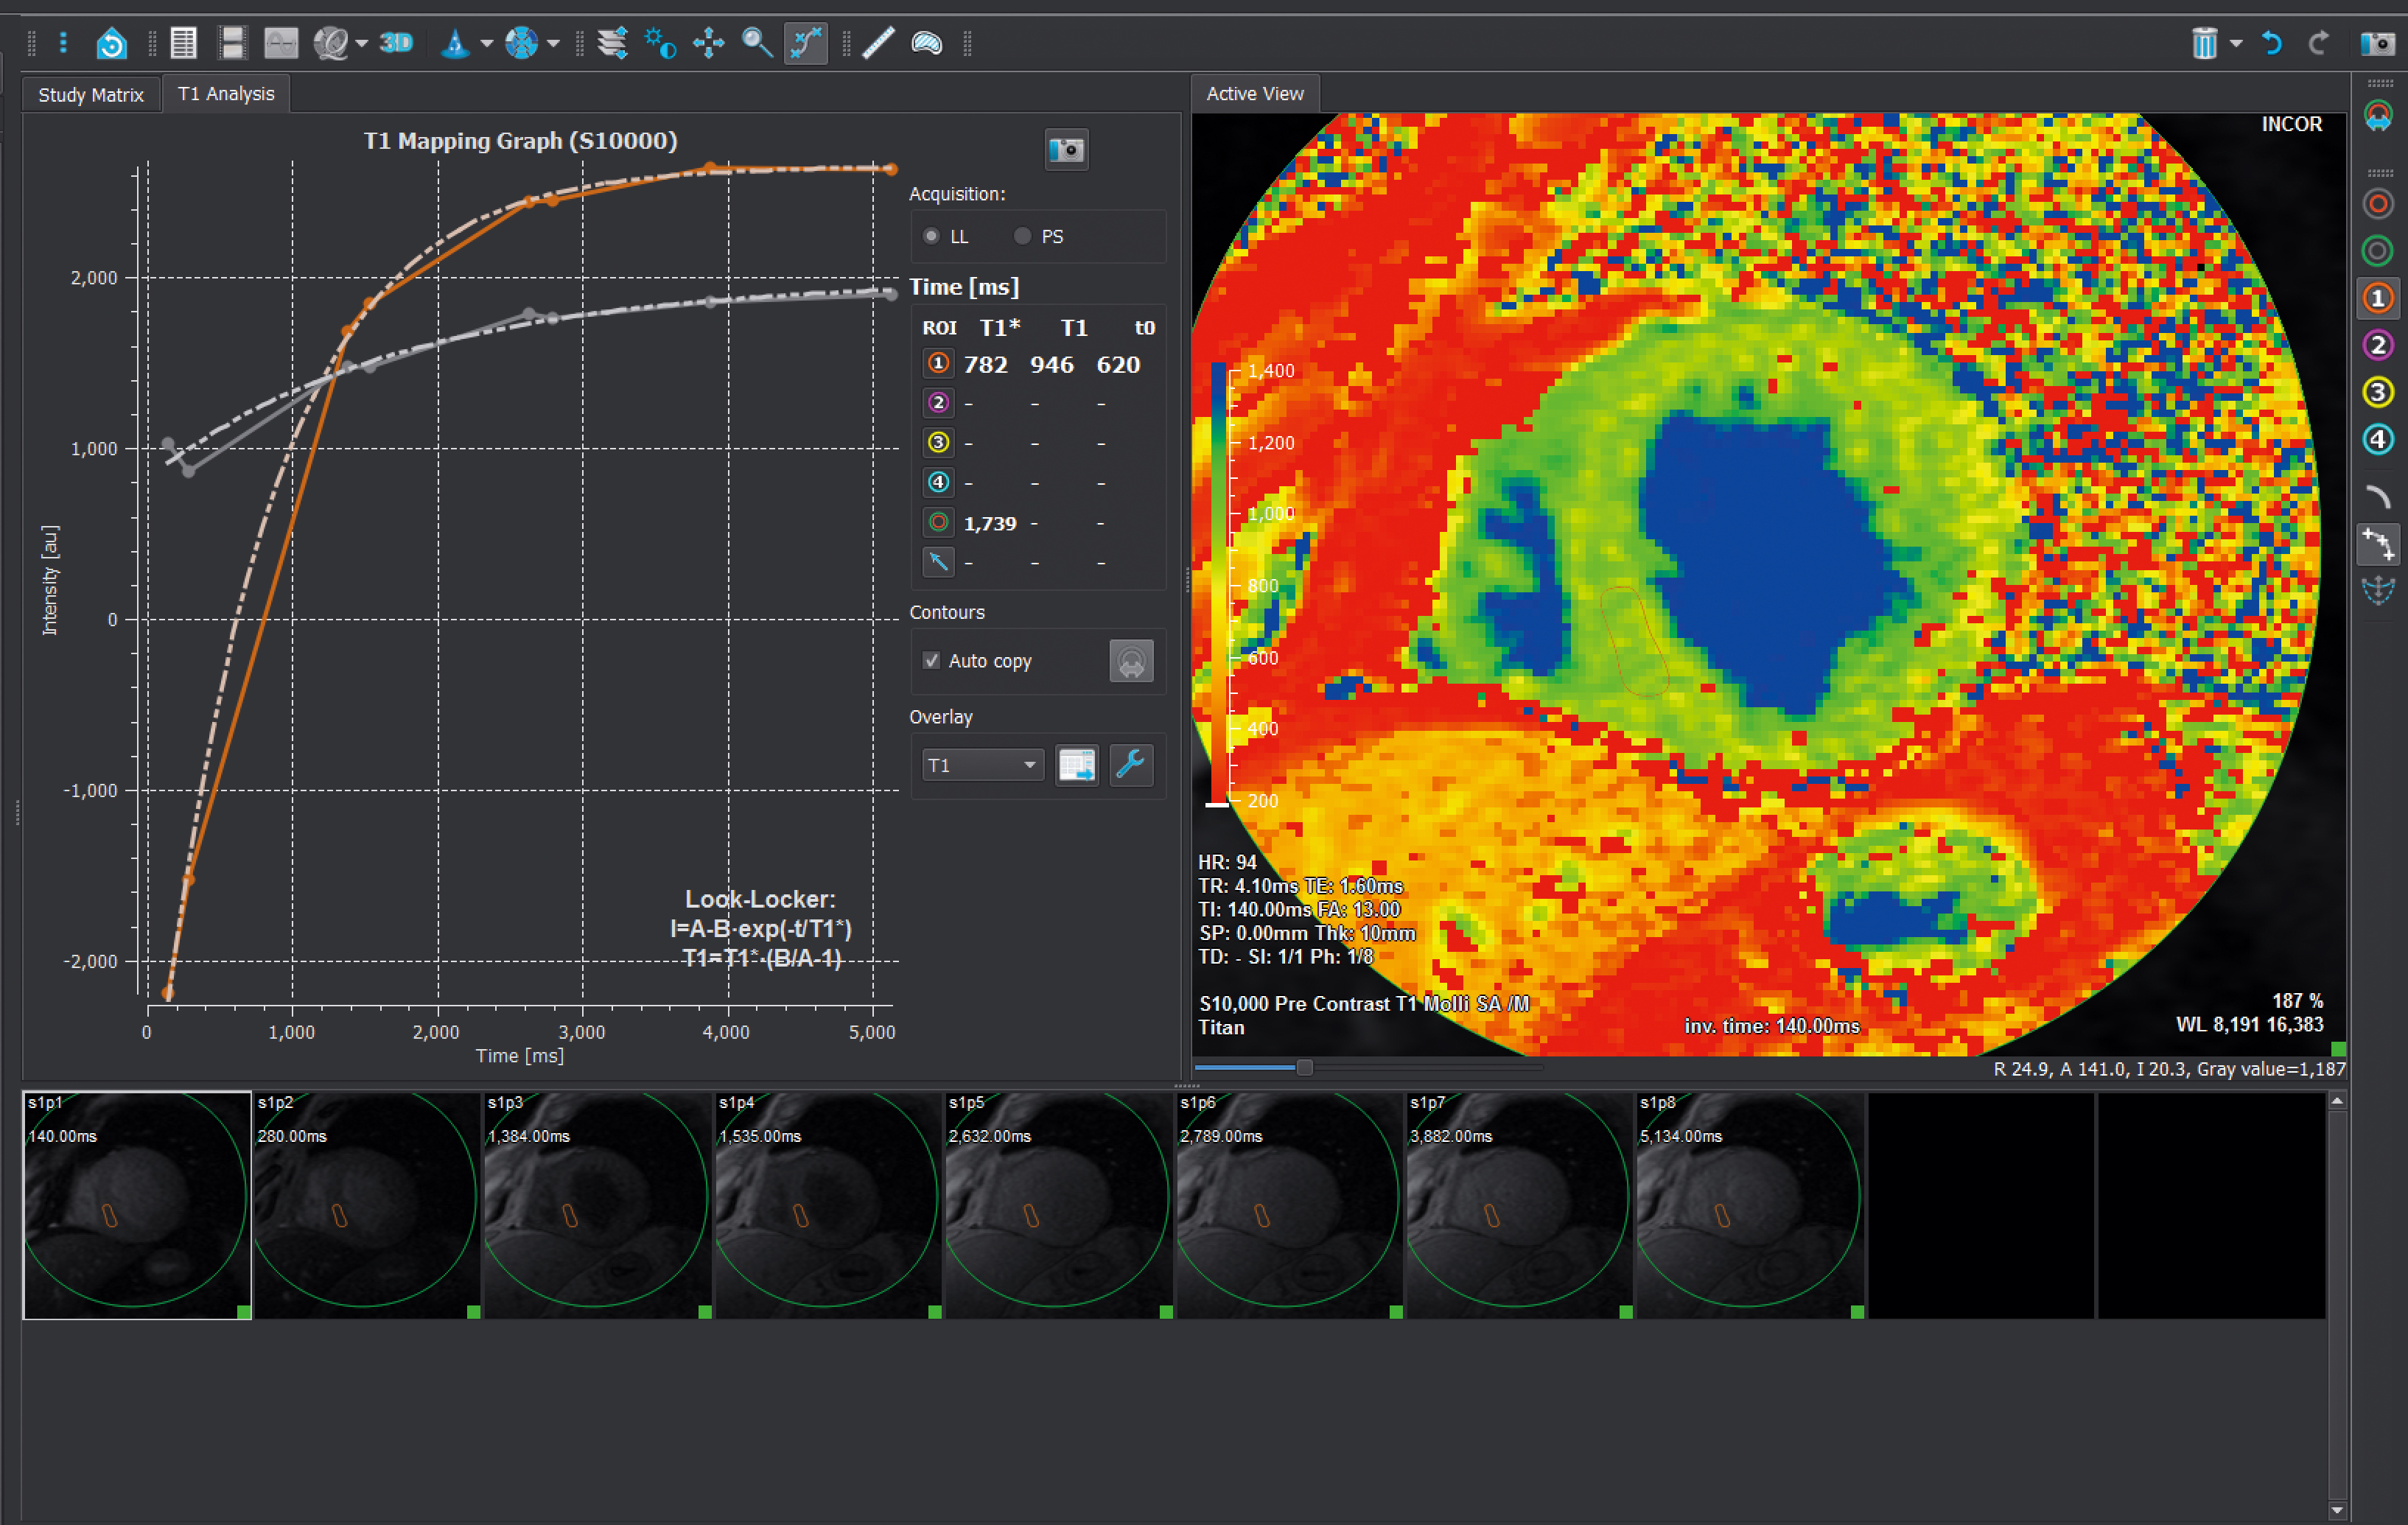Image resolution: width=2408 pixels, height=1525 pixels.
Task: Click the ROI 4 row icon in table
Action: coord(938,483)
